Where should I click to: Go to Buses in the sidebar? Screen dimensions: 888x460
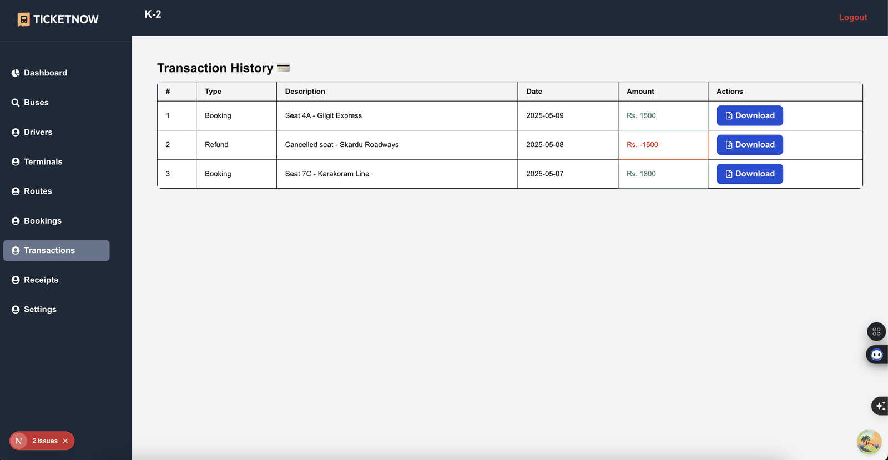(x=30, y=103)
